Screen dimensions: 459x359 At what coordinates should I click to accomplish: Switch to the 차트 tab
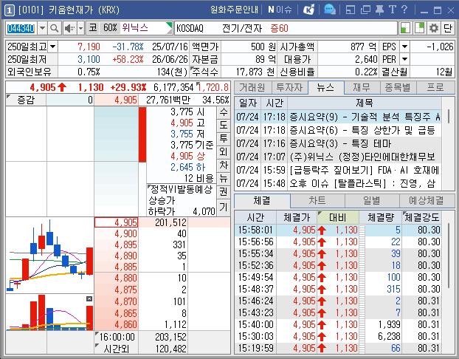coord(317,201)
